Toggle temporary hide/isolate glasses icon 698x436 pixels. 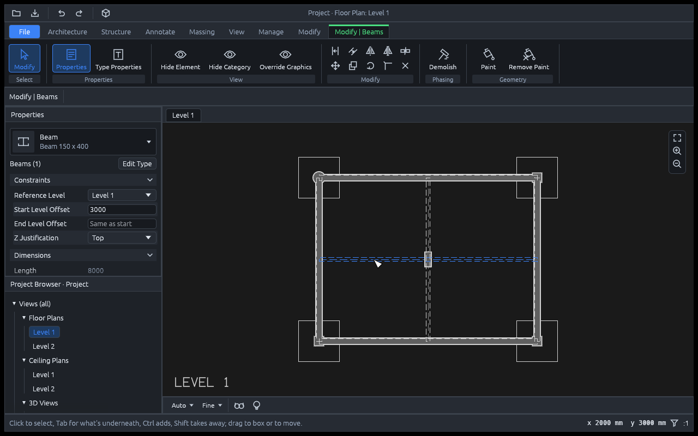click(x=239, y=405)
